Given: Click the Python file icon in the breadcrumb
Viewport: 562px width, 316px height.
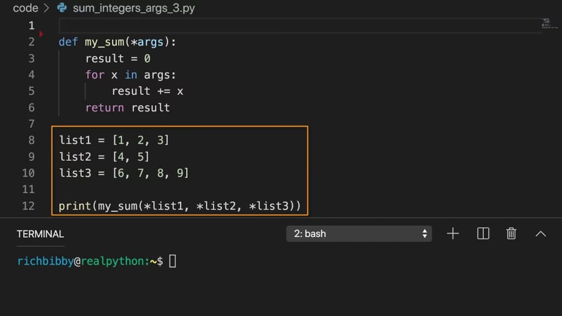Looking at the screenshot, I should click(63, 8).
